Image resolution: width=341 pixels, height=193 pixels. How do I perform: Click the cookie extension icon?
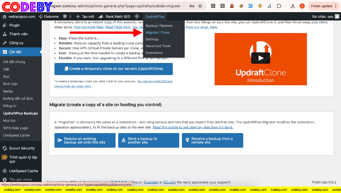pos(241,6)
